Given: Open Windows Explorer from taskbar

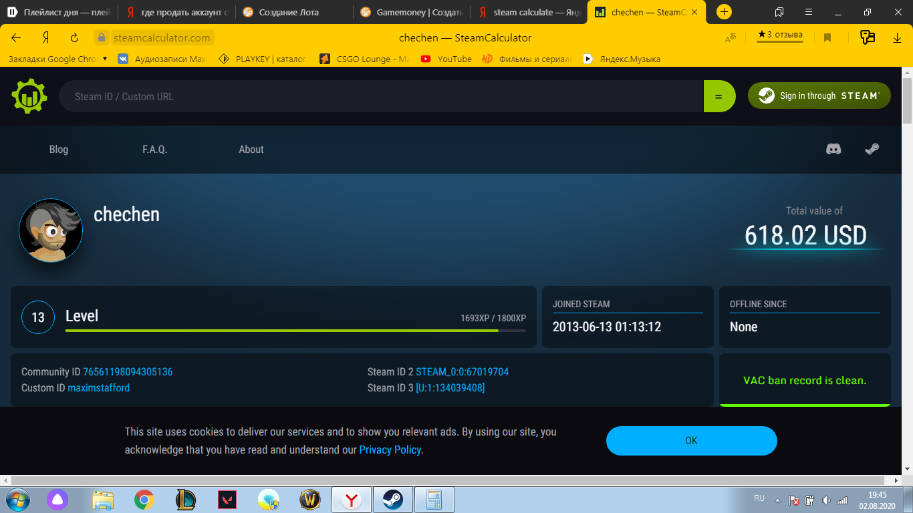Looking at the screenshot, I should 103,500.
